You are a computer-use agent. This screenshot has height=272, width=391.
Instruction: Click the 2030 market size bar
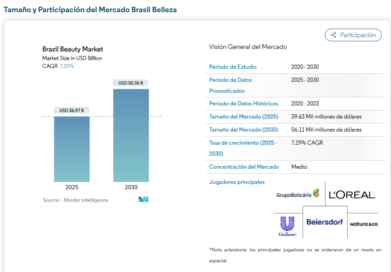click(x=131, y=135)
